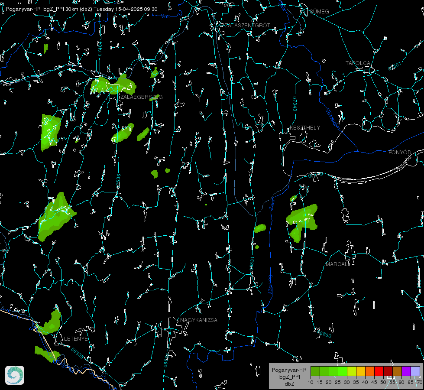The height and width of the screenshot is (390, 424).
Task: Click the legend tick value '30'
Action: tap(346, 382)
